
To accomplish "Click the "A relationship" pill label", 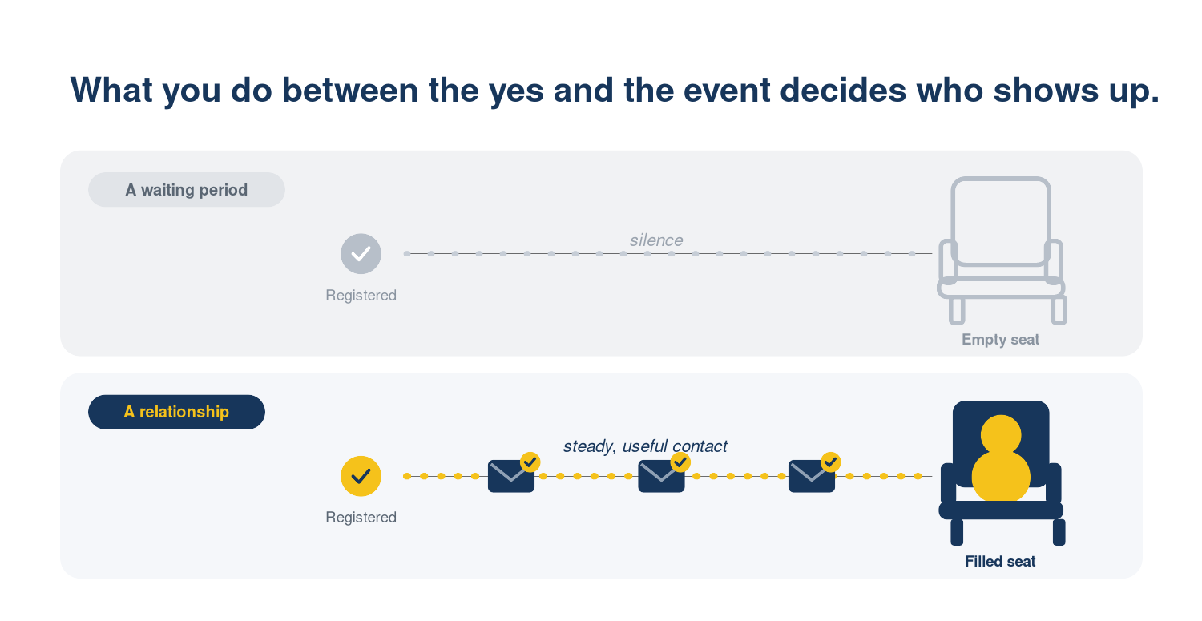I will tap(176, 412).
